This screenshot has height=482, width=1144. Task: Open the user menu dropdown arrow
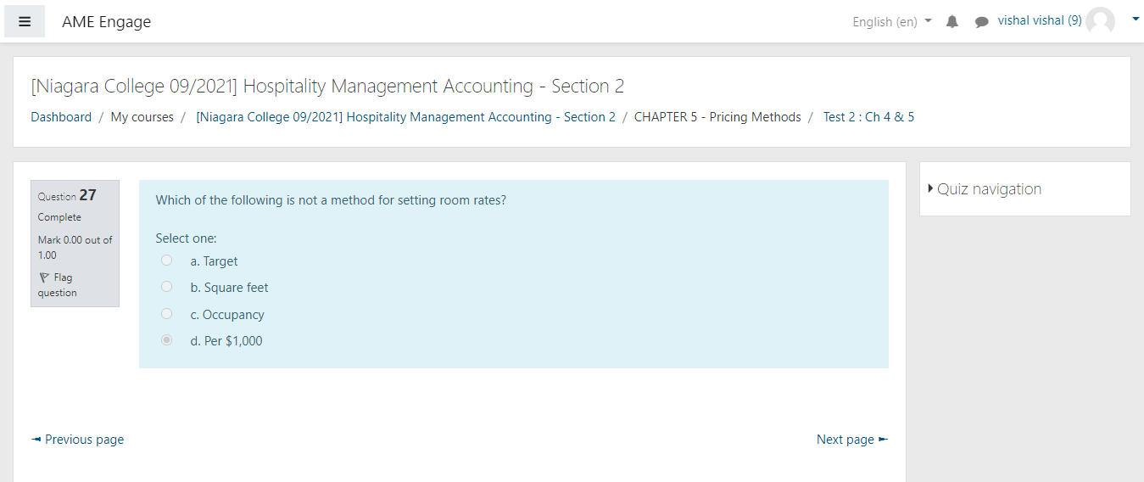[1136, 18]
